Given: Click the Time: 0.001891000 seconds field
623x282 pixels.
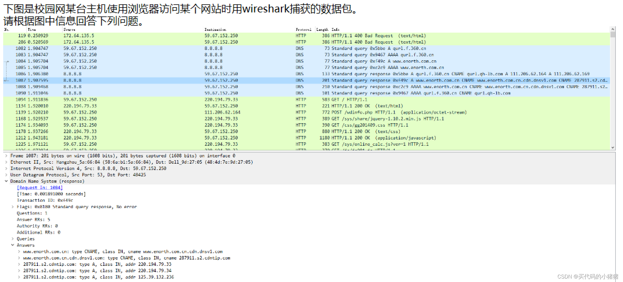Looking at the screenshot, I should coord(51,194).
